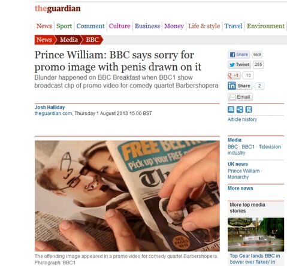Follow the Television industry topic link
The height and width of the screenshot is (266, 287).
pyautogui.click(x=254, y=150)
